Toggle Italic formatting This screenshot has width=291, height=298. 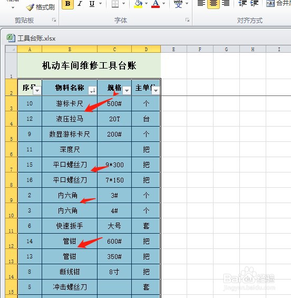point(80,4)
